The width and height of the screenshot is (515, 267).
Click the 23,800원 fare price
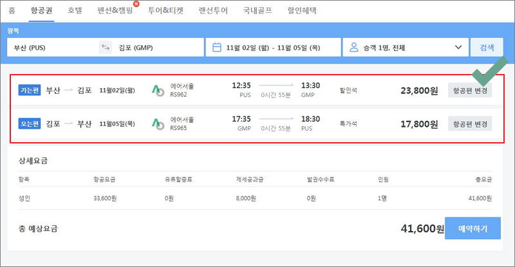click(420, 91)
